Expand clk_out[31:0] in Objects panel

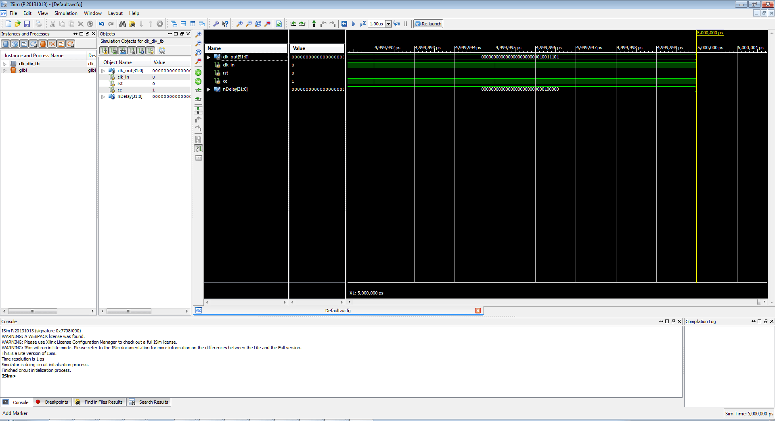(x=103, y=71)
